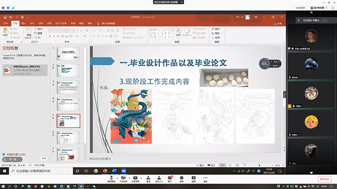Expand the shapes gallery
This screenshot has height=189, width=337.
[x=172, y=37]
